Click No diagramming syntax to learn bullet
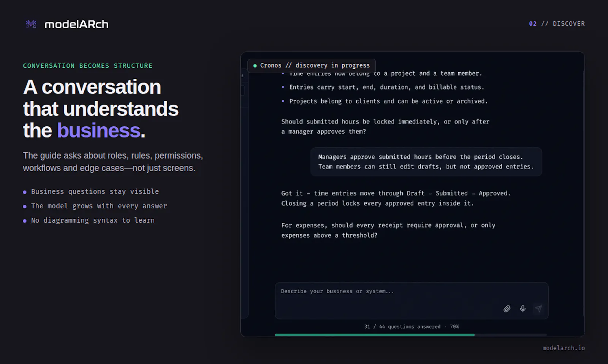The image size is (608, 364). (x=89, y=221)
